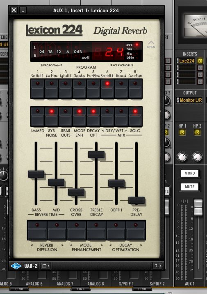This screenshot has height=294, width=207.
Task: Toggle SYS NOISE on the reverb
Action: [x=52, y=117]
